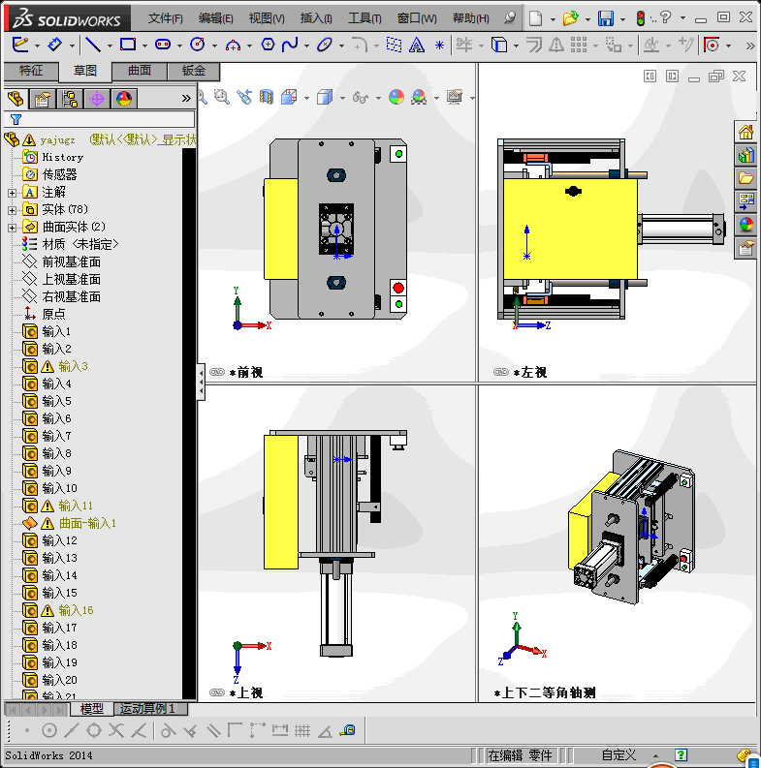Click the New document icon
The height and width of the screenshot is (768, 761).
point(535,18)
